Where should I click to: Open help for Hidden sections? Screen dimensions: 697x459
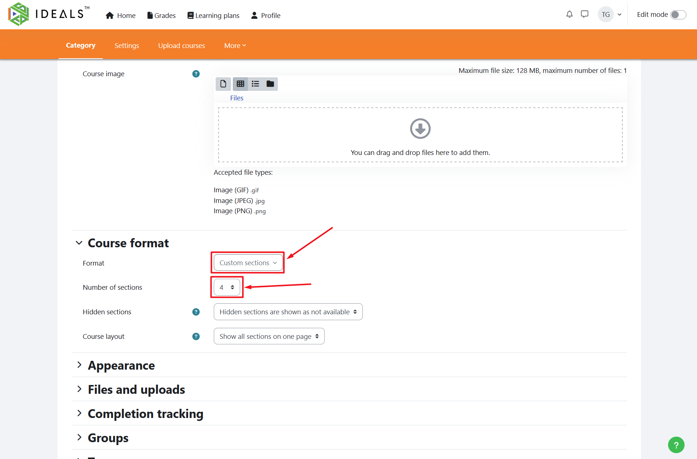tap(196, 312)
